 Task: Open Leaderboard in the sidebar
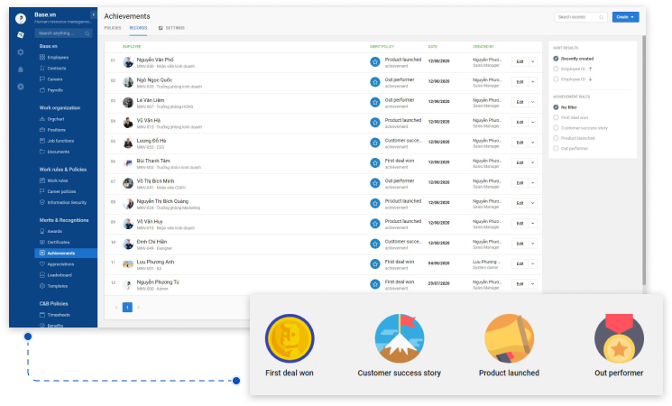click(x=60, y=274)
